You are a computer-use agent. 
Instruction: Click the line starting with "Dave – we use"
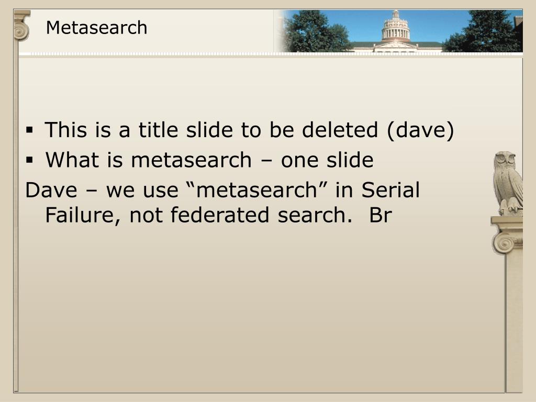[222, 190]
